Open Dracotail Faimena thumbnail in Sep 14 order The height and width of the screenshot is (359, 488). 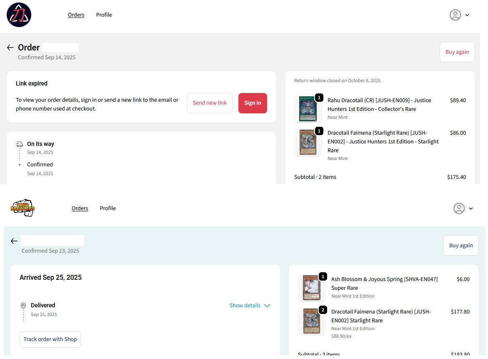[308, 142]
